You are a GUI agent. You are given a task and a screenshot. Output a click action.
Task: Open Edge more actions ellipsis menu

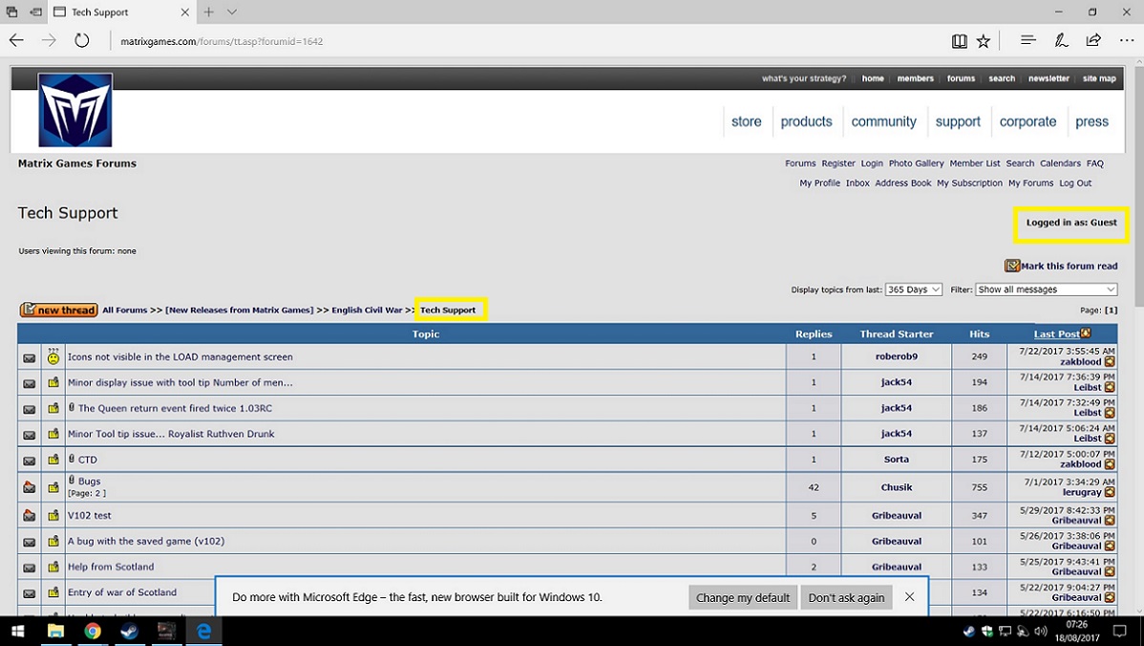[1127, 41]
